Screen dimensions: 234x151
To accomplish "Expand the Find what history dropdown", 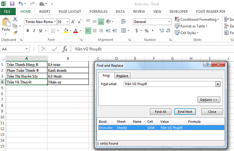I will pyautogui.click(x=218, y=84).
